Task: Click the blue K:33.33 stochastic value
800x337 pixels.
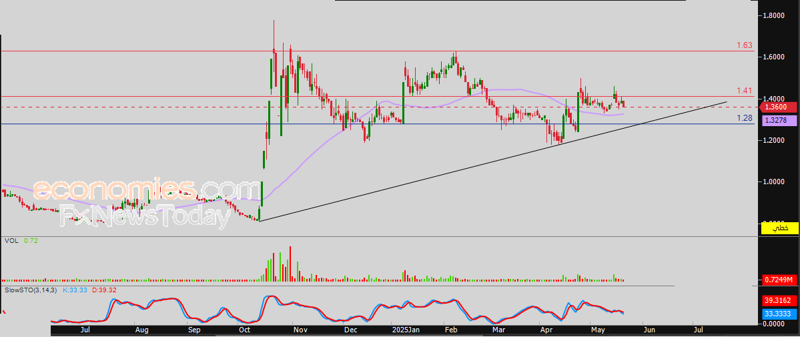Action: point(75,290)
